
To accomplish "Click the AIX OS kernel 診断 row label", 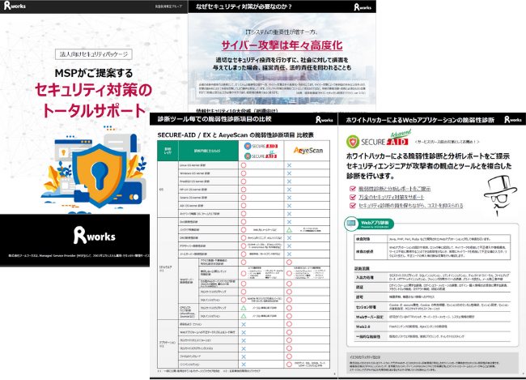I will [191, 206].
